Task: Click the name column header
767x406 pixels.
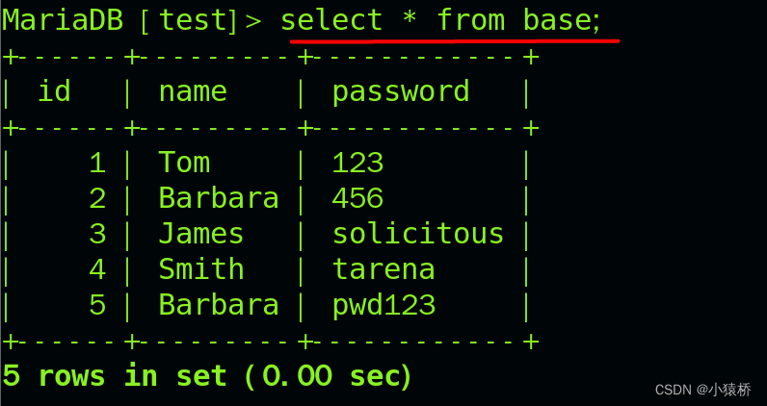Action: click(193, 91)
